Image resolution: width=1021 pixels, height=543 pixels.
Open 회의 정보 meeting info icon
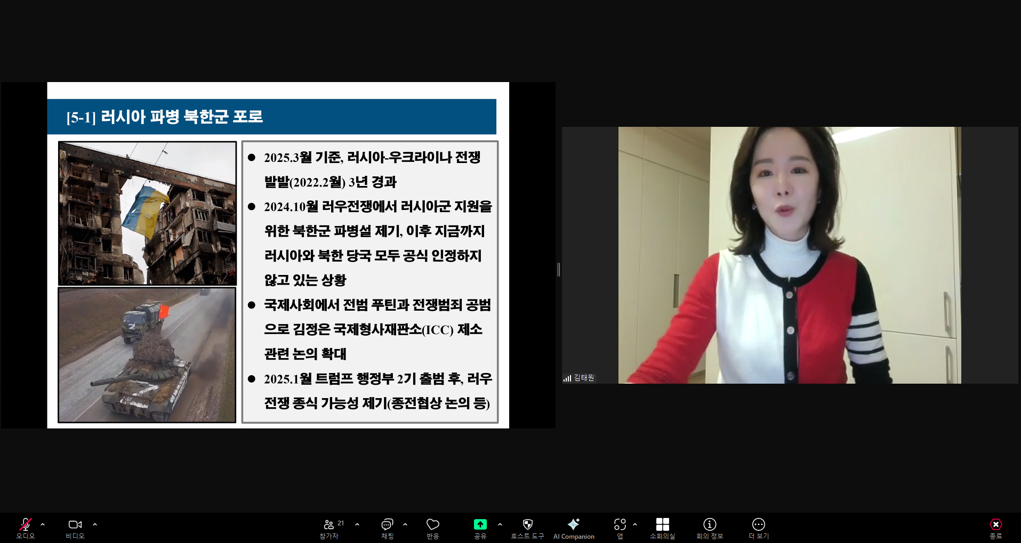[710, 524]
